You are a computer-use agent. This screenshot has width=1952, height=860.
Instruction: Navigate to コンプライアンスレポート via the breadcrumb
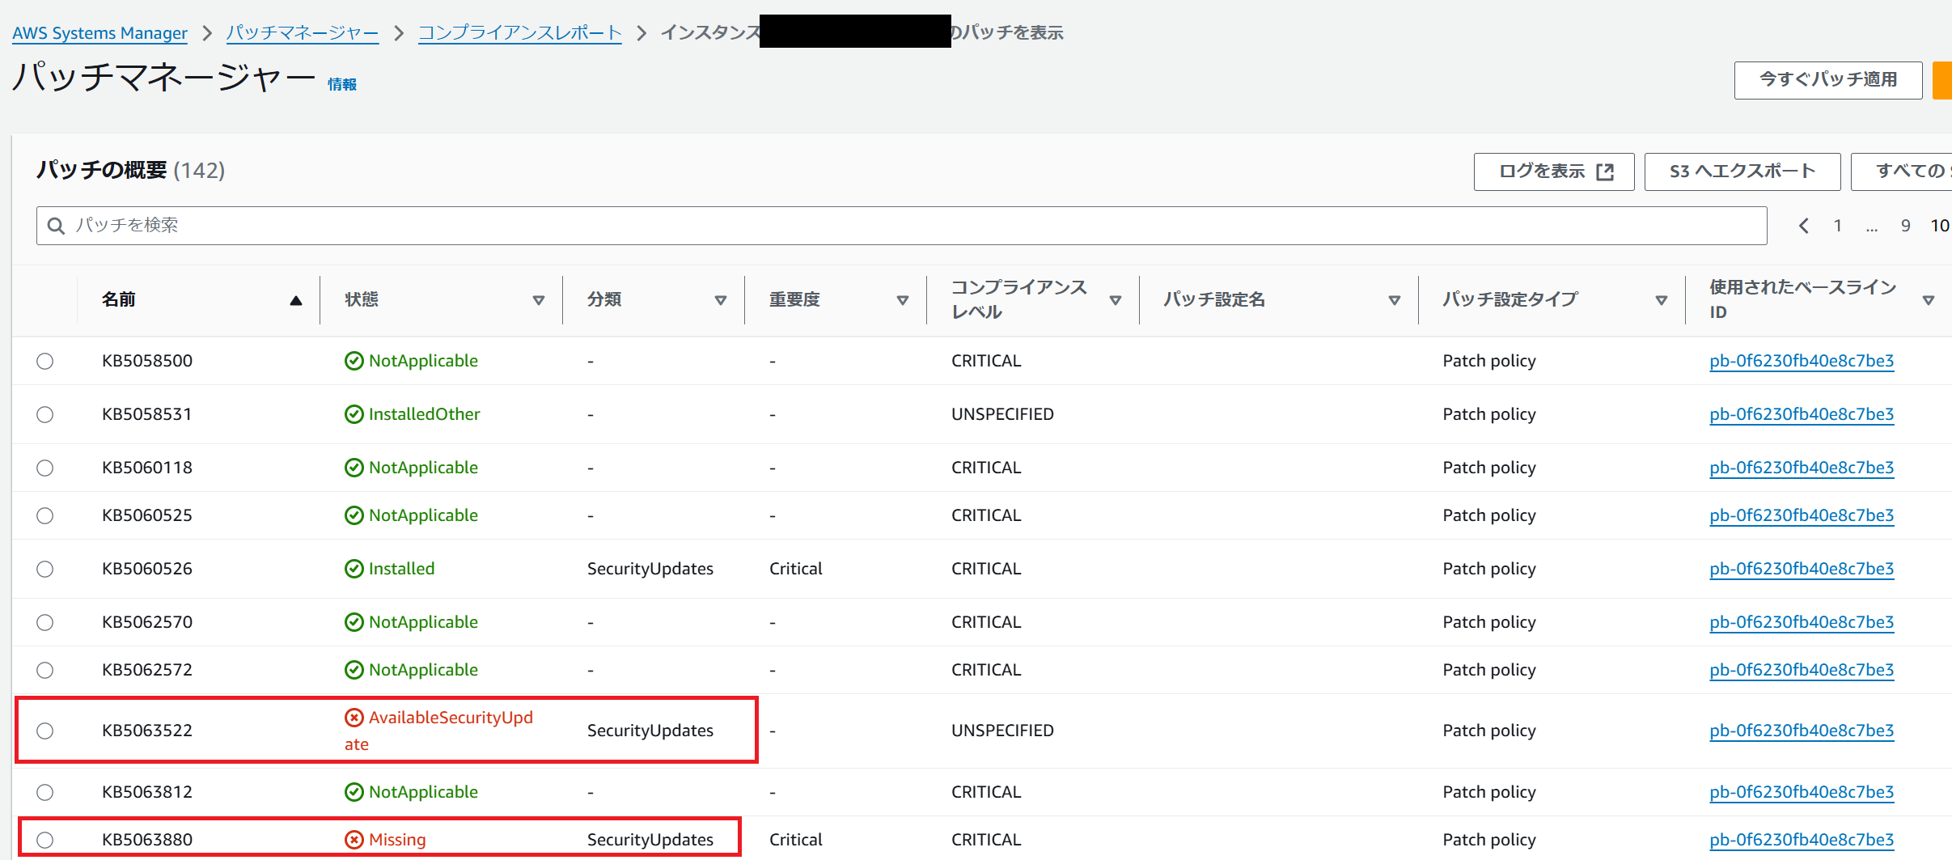[x=519, y=32]
